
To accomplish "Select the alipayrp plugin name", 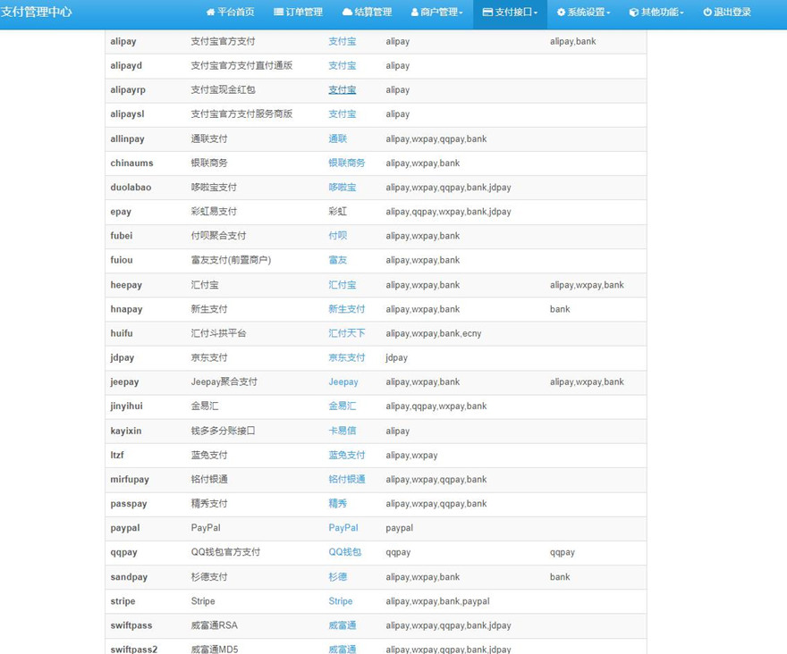I will coord(128,90).
